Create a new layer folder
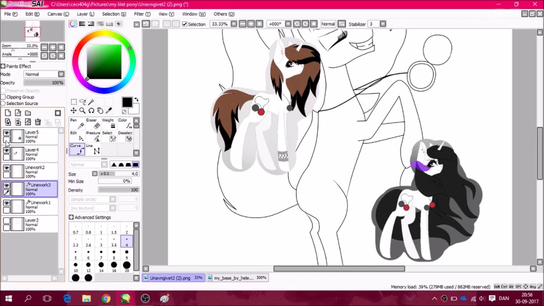 (28, 113)
